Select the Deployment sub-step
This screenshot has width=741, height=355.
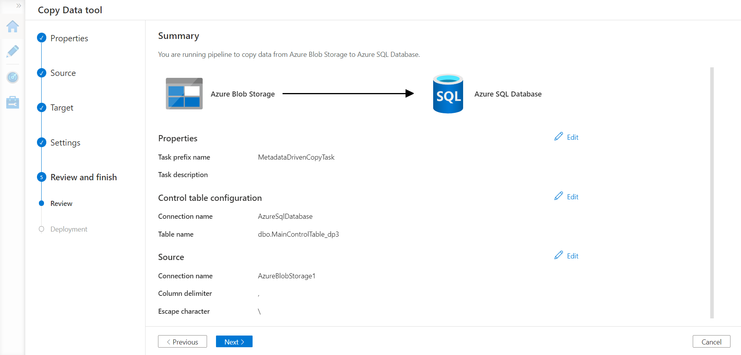tap(68, 229)
